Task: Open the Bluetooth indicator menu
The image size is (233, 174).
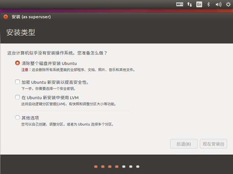Action: pyautogui.click(x=209, y=4)
